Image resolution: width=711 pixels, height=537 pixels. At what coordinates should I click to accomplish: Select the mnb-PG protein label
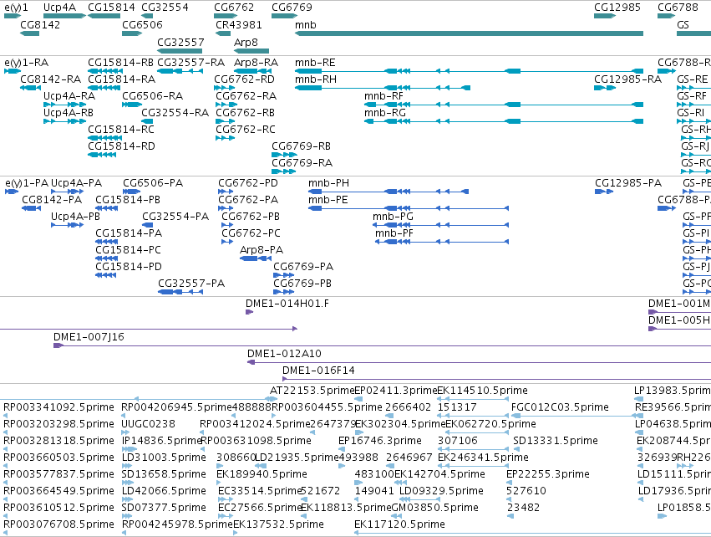tap(394, 217)
